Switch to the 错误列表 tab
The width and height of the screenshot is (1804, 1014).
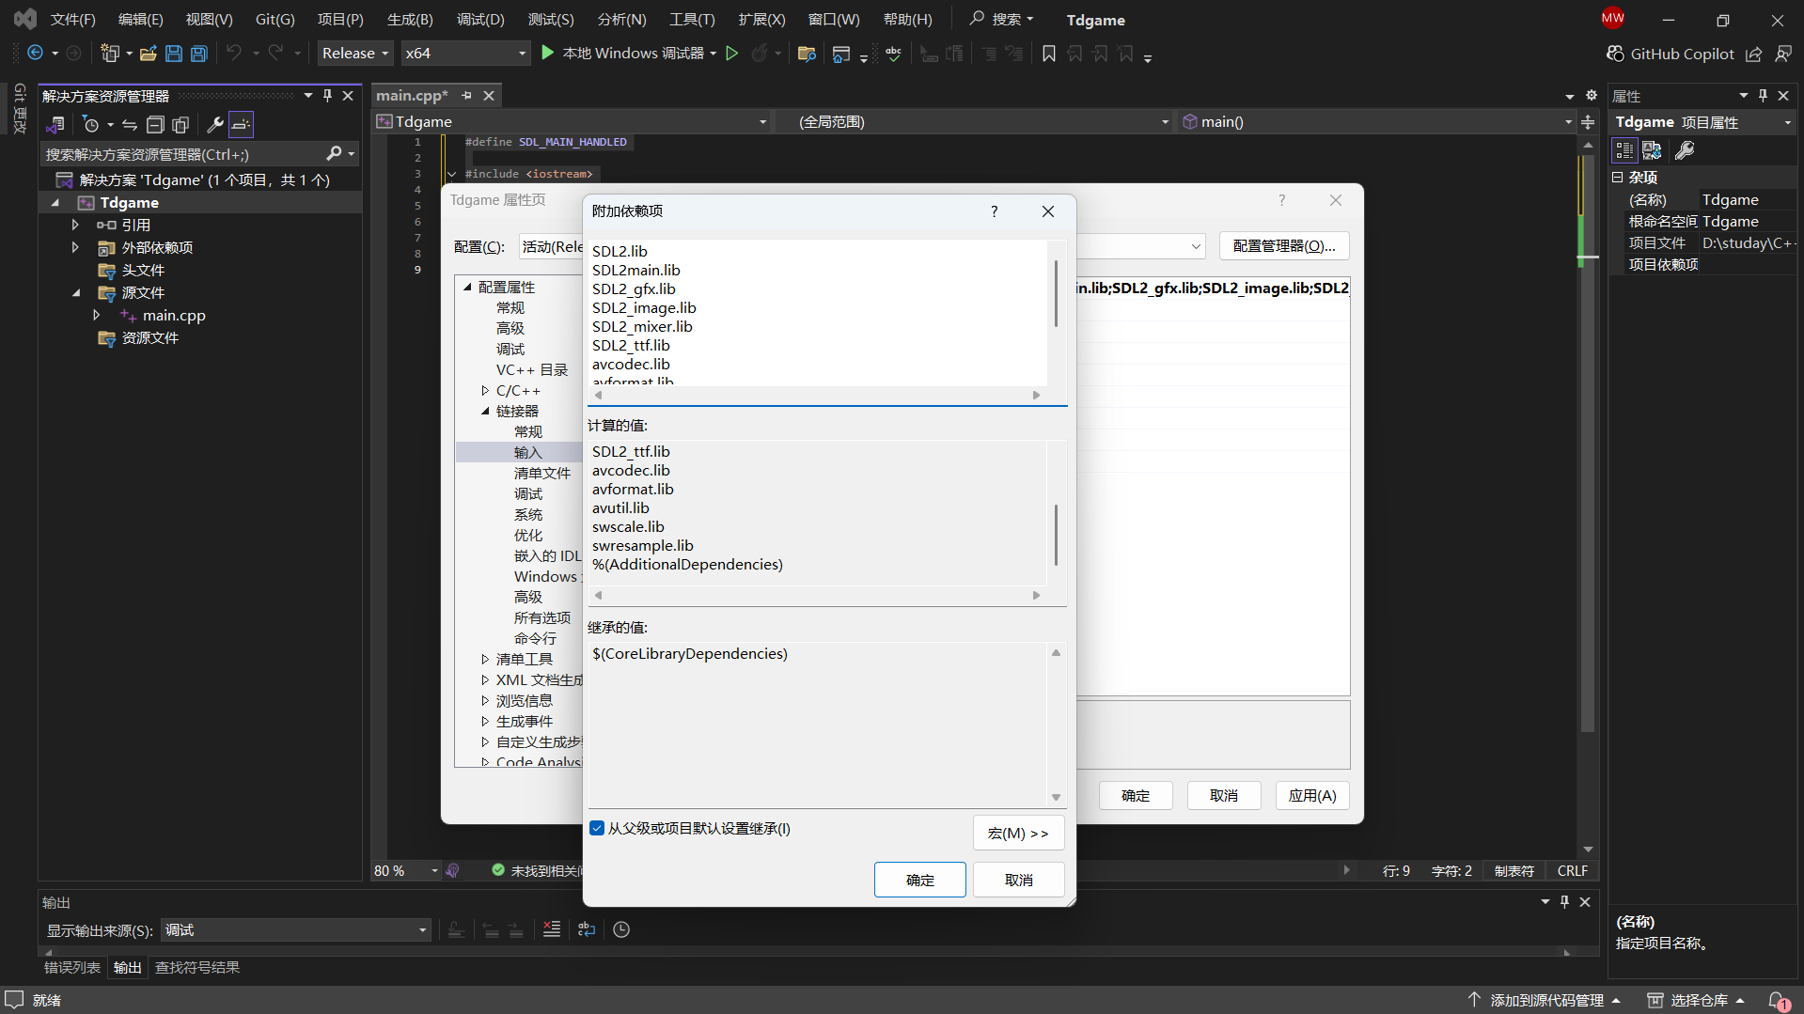[72, 967]
